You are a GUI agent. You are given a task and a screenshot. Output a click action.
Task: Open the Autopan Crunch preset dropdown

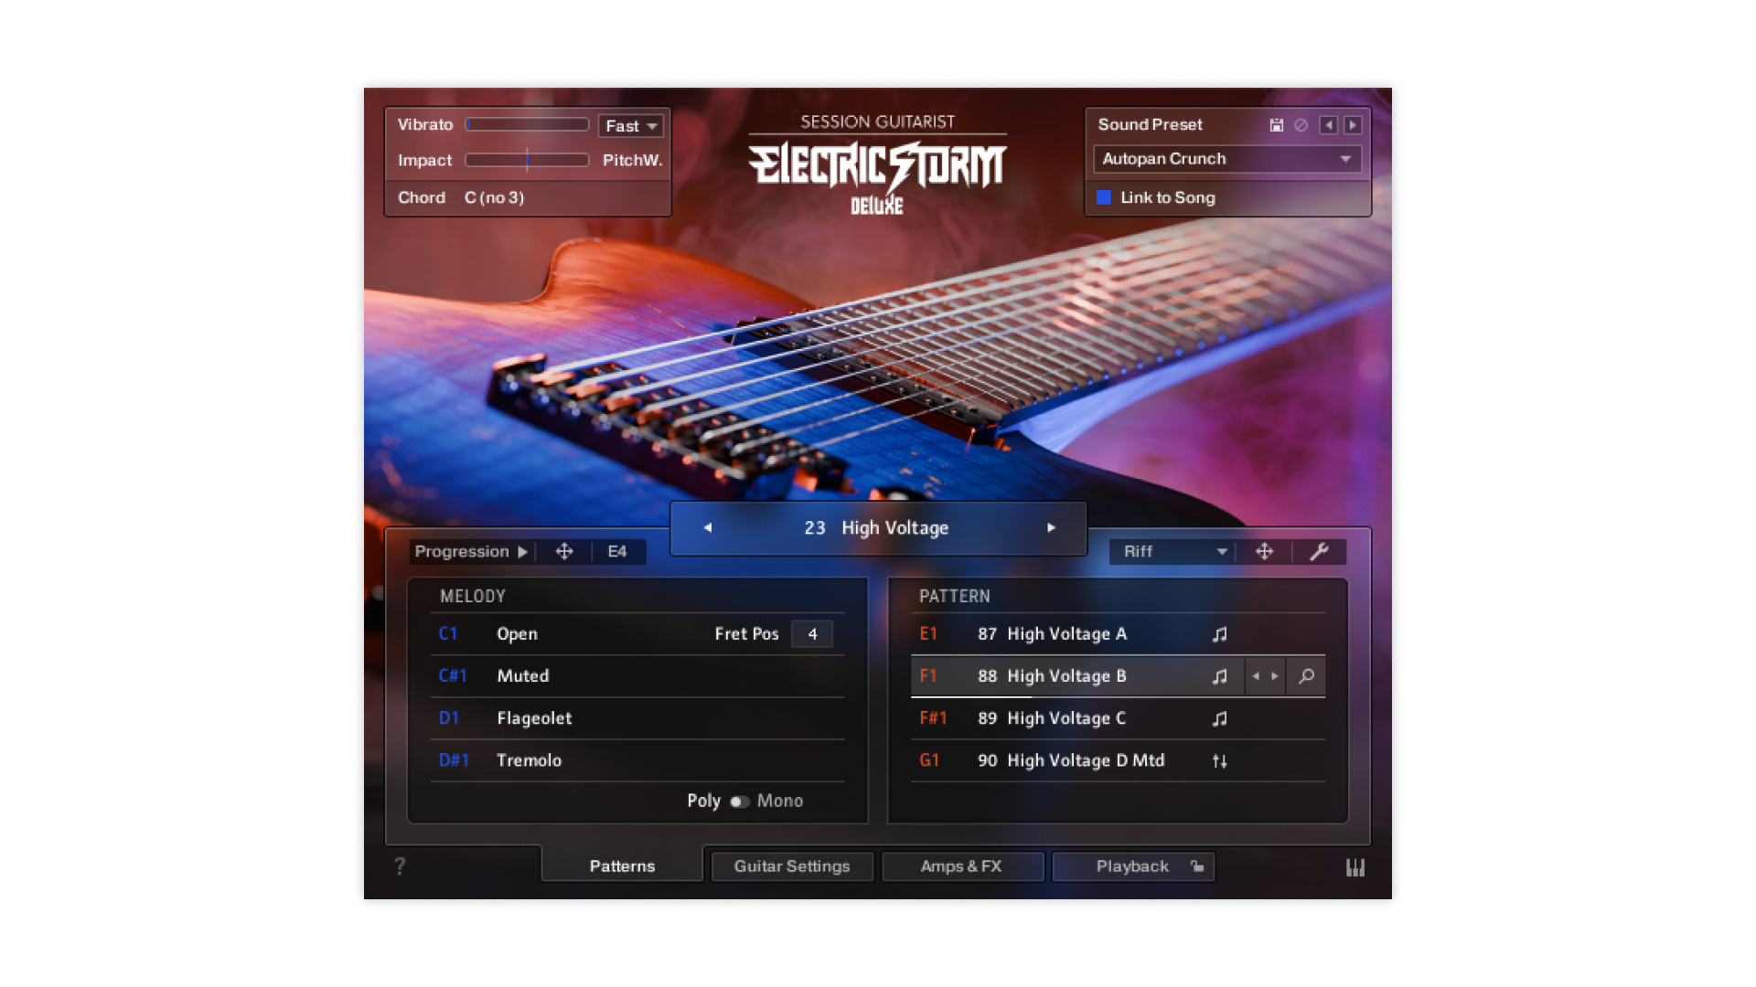point(1226,158)
